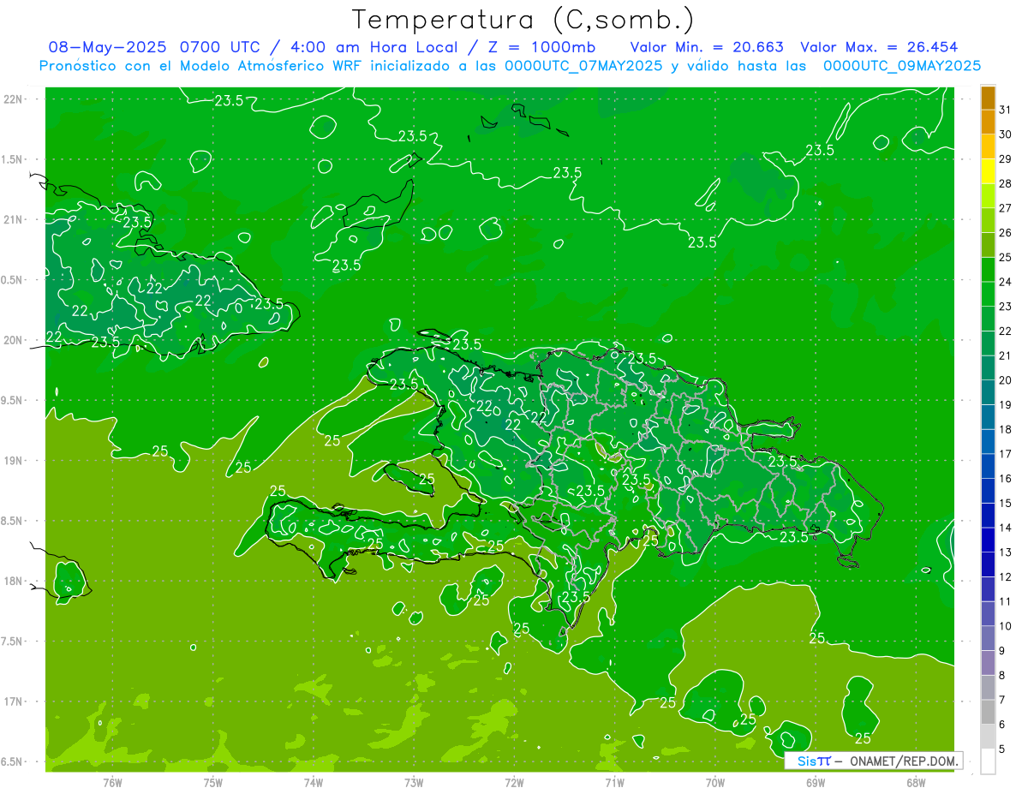Click the color scale value "28"
The height and width of the screenshot is (794, 1028).
point(1005,183)
